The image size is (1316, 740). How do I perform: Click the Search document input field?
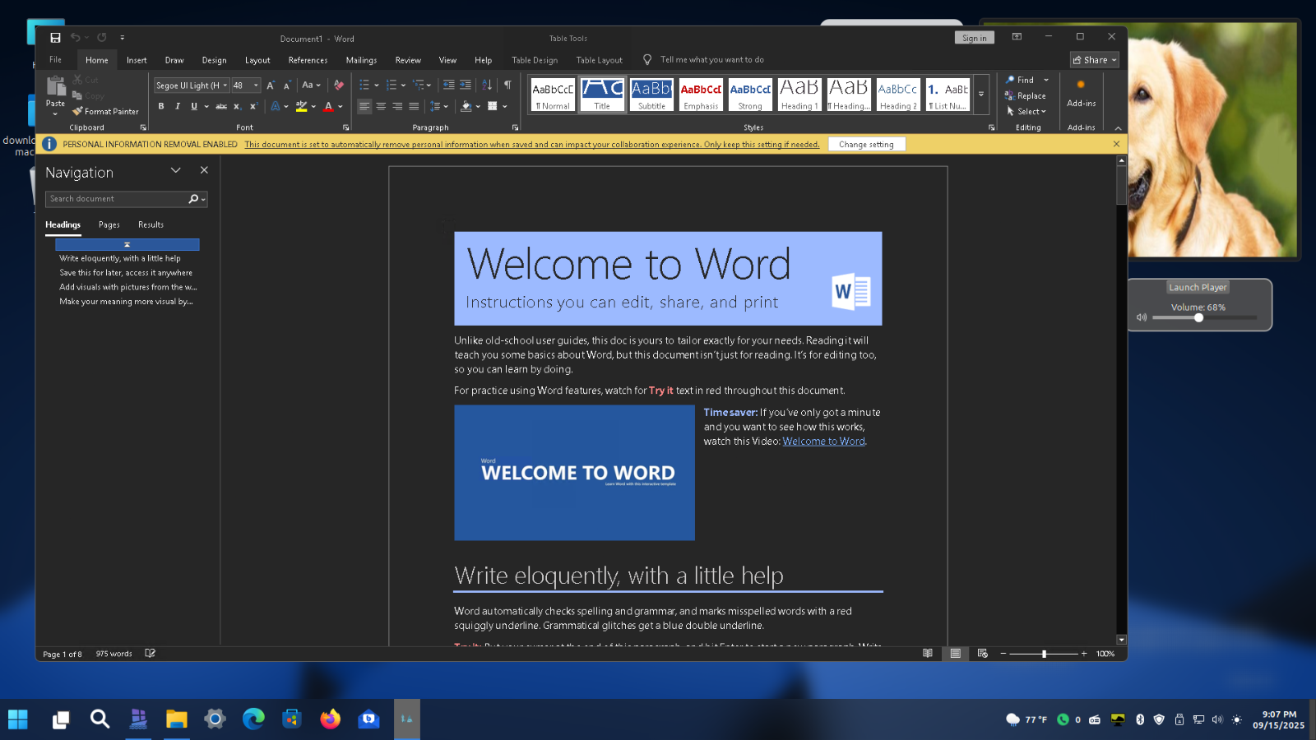(x=115, y=199)
